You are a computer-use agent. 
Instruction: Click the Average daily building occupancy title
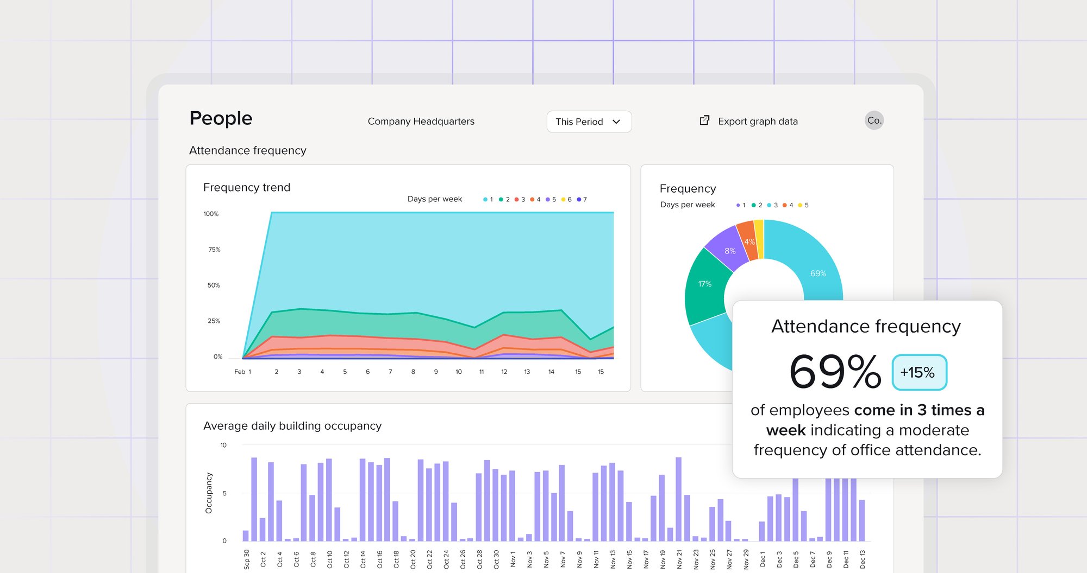point(292,426)
